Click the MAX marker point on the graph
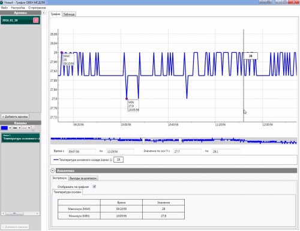The image size is (300, 231). [x=62, y=53]
